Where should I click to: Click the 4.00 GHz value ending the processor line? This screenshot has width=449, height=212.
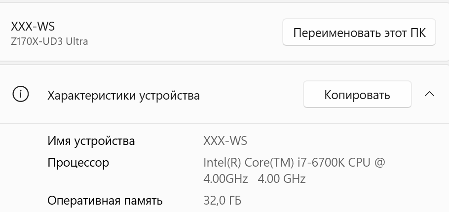click(x=282, y=178)
